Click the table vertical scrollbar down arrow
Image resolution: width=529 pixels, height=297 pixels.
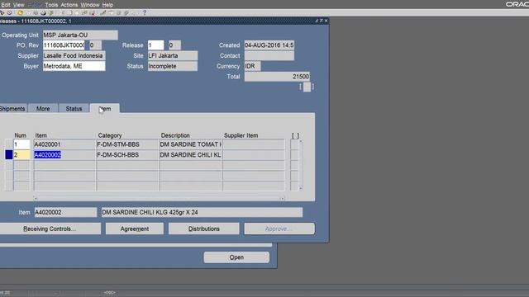pyautogui.click(x=300, y=189)
